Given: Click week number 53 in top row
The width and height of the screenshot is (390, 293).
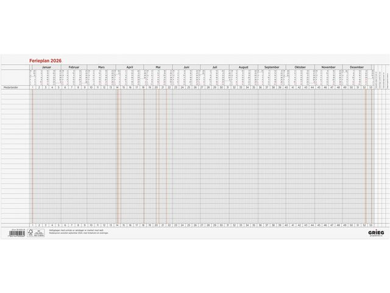Looking at the screenshot, I should point(371,87).
